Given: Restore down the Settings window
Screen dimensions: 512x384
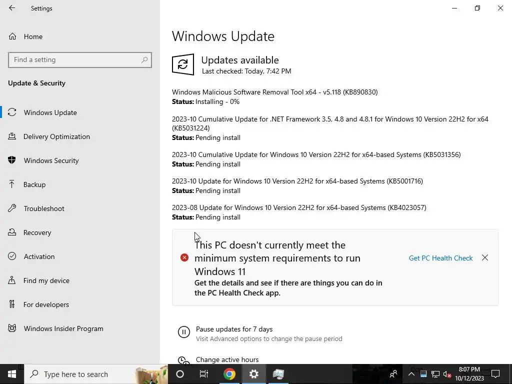Looking at the screenshot, I should click(477, 8).
